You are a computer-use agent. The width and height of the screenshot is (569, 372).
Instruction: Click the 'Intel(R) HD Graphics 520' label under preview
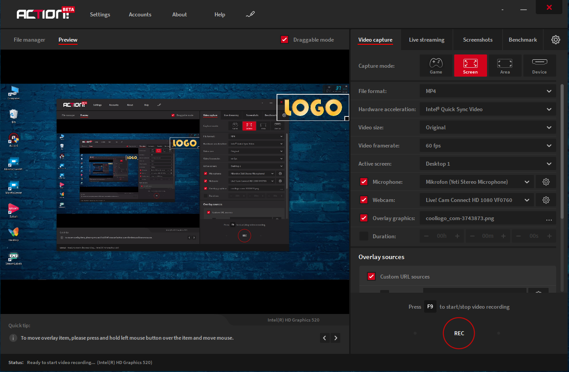(x=293, y=320)
